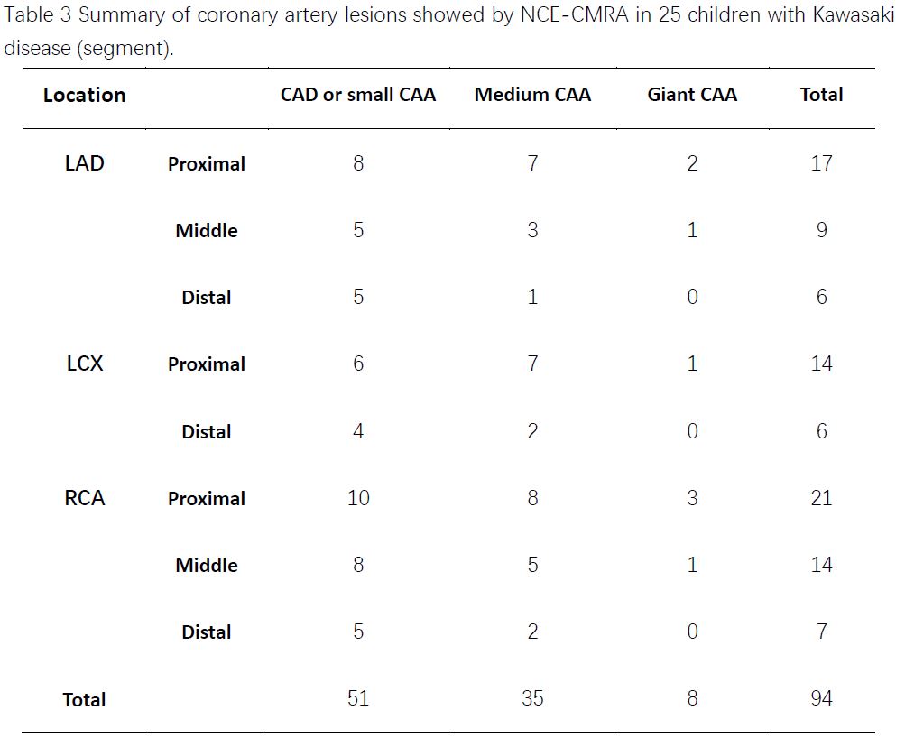This screenshot has width=905, height=738.
Task: Click the CAD or small CAA total 51
Action: [x=358, y=698]
